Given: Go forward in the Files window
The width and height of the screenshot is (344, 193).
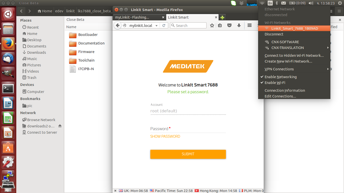Looking at the screenshot, I should [30, 11].
